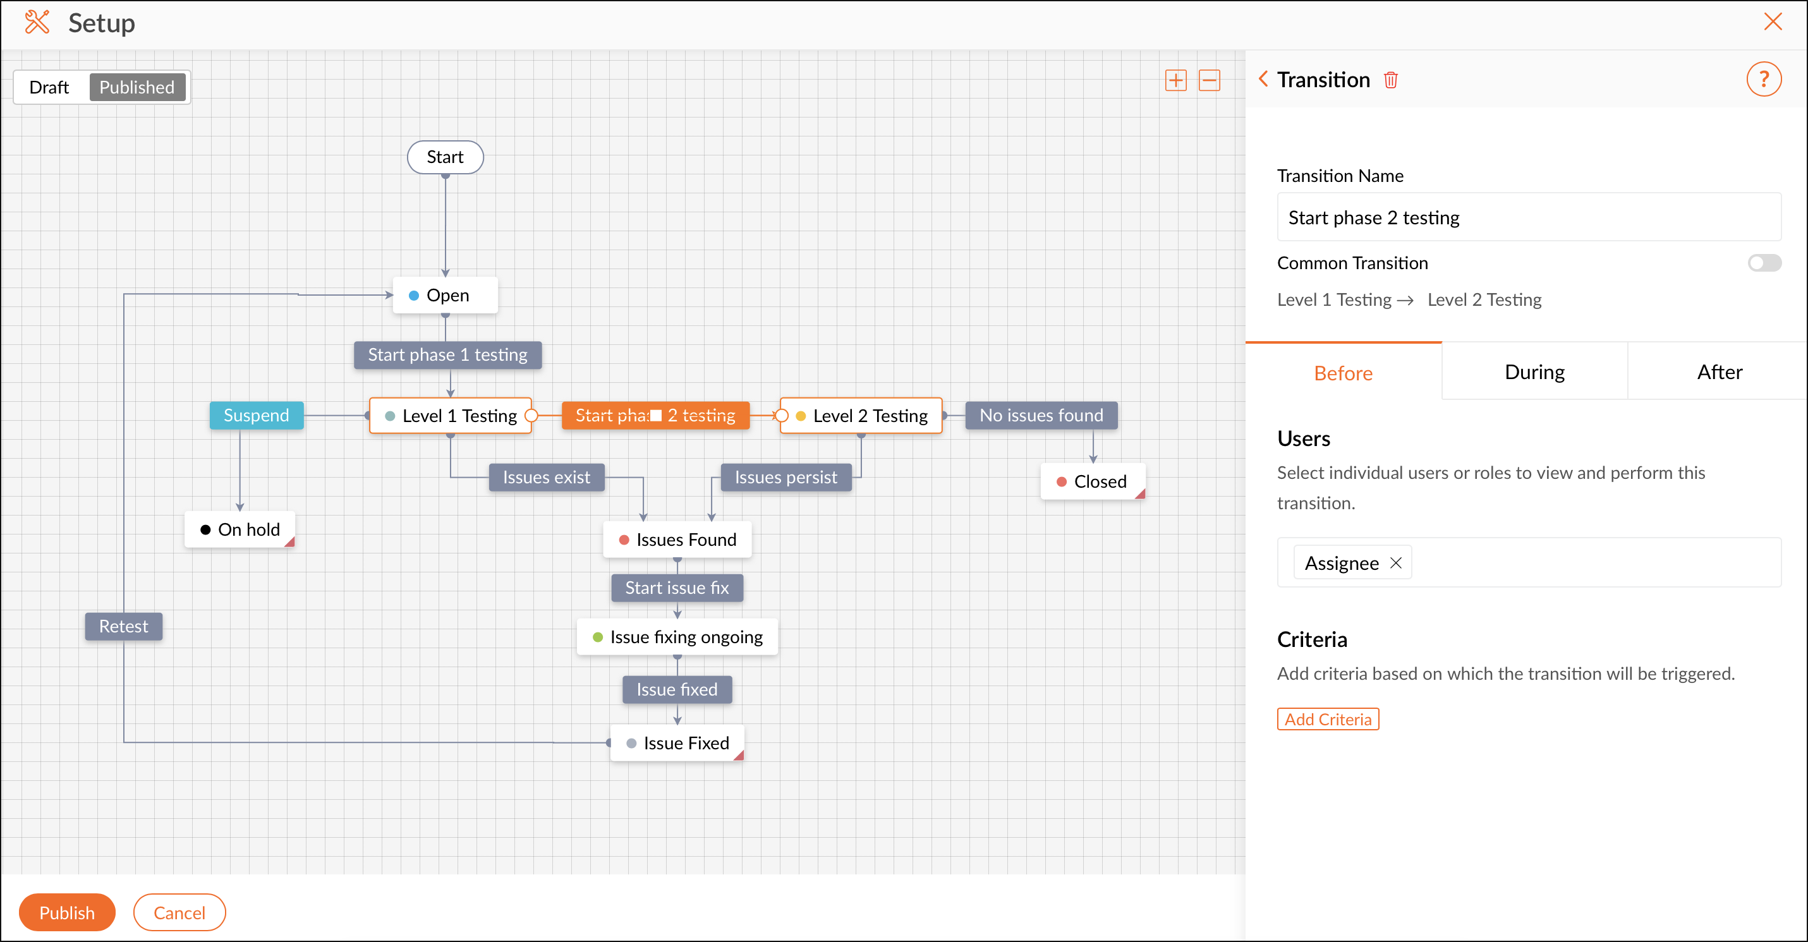
Task: Switch to Draft view
Action: tap(49, 87)
